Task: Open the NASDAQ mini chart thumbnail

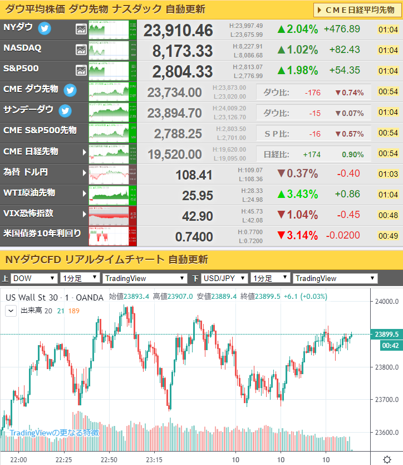Action: 112,50
